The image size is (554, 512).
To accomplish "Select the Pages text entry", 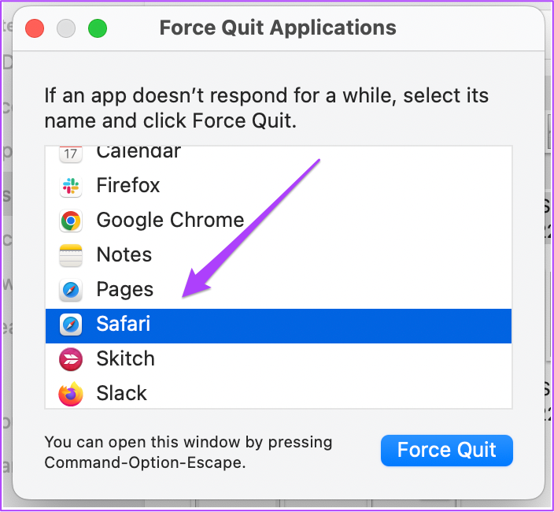I will (125, 290).
